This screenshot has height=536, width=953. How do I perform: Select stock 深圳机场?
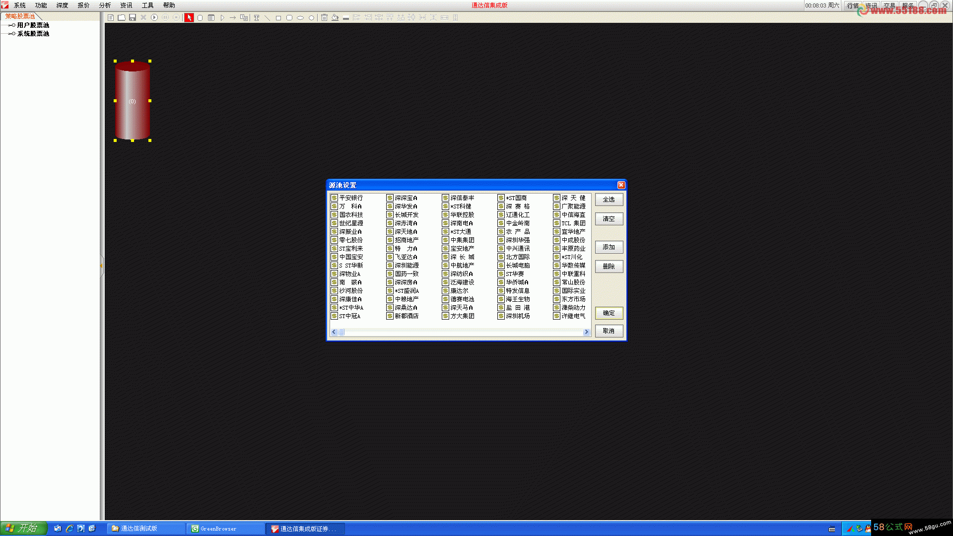(514, 316)
